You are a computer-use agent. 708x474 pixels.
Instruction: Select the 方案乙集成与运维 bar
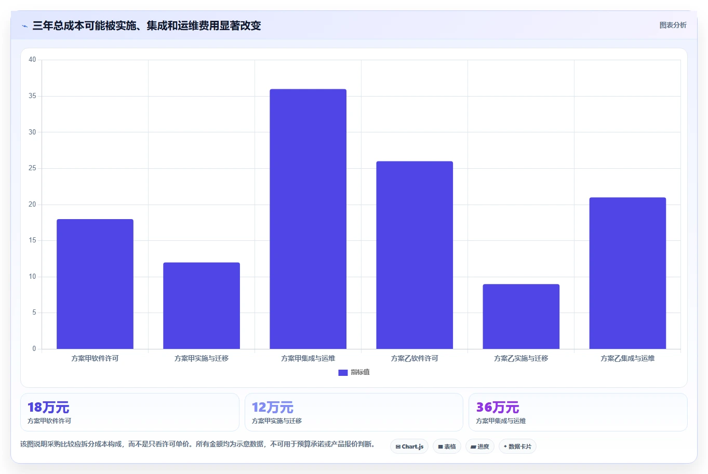coord(627,273)
